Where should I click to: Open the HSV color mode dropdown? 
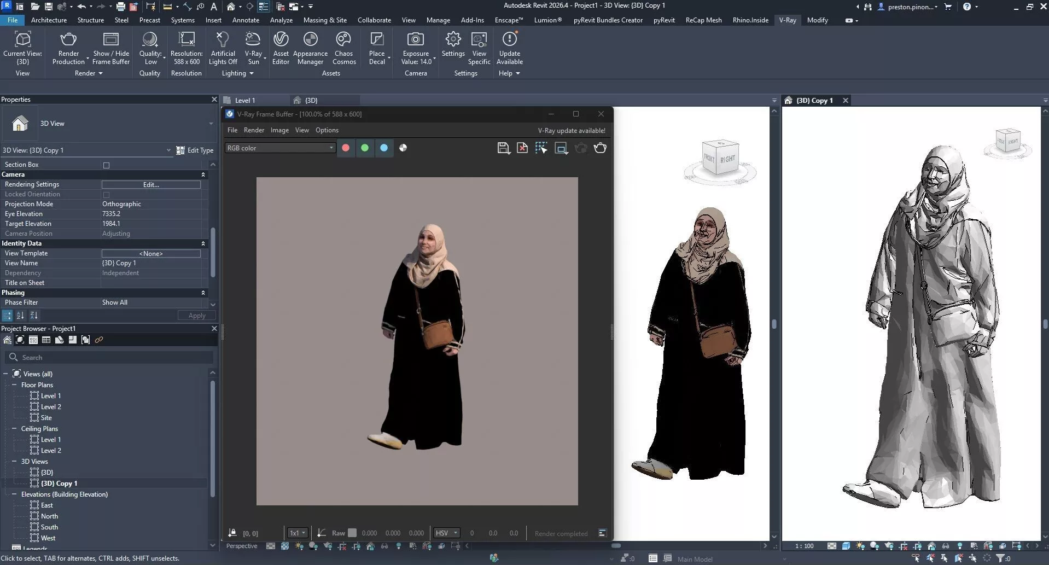[446, 533]
